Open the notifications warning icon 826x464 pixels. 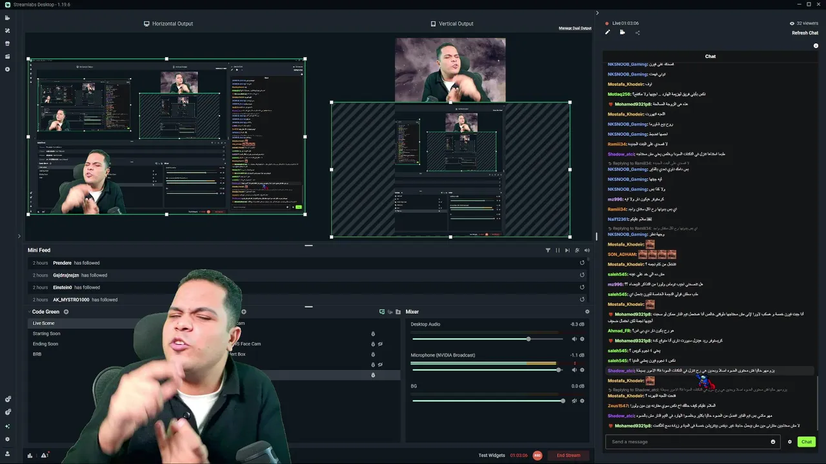(45, 455)
